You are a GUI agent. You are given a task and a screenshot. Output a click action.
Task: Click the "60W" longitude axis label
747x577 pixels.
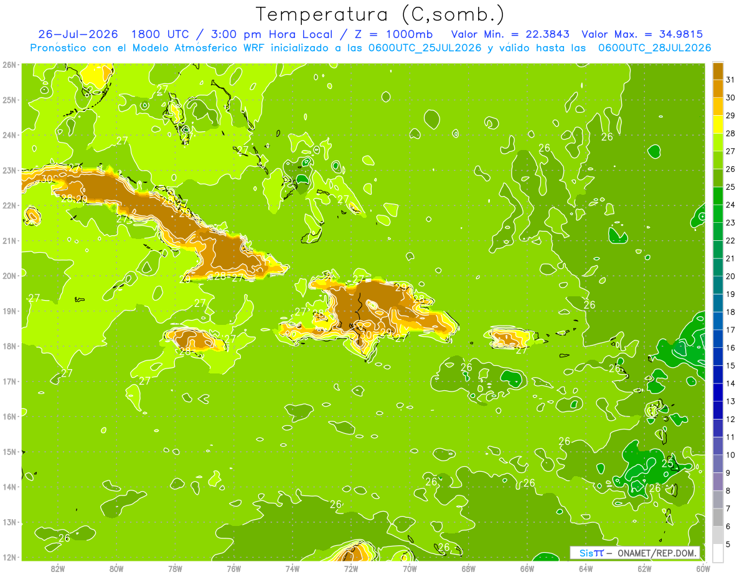pyautogui.click(x=703, y=568)
